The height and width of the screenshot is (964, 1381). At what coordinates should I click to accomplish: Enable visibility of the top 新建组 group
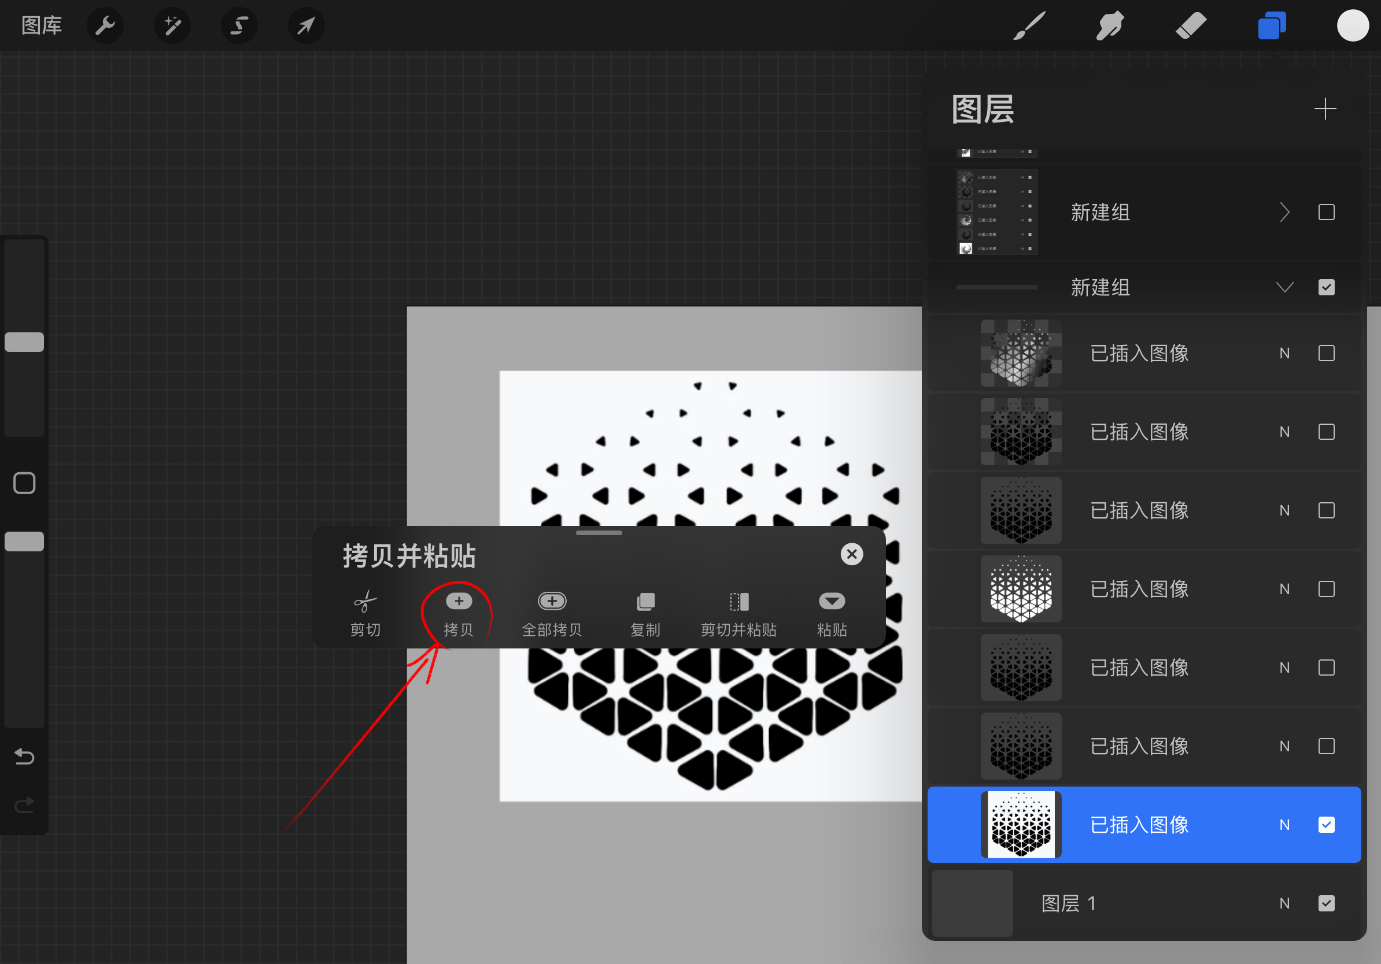tap(1327, 212)
